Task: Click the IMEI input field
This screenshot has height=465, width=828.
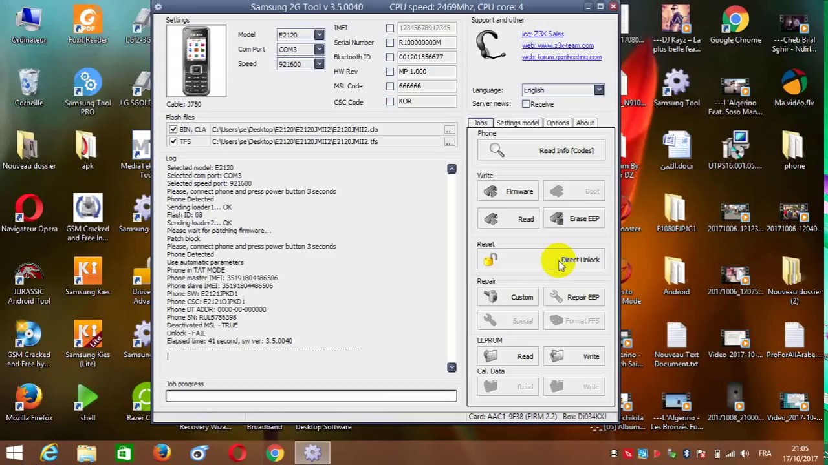Action: [427, 28]
